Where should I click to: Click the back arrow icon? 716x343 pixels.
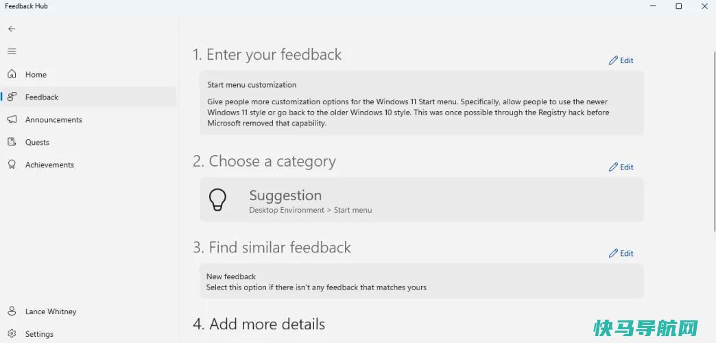click(12, 29)
